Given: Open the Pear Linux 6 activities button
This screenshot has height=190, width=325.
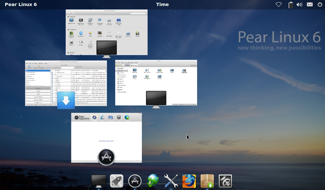Looking at the screenshot, I should click(21, 4).
